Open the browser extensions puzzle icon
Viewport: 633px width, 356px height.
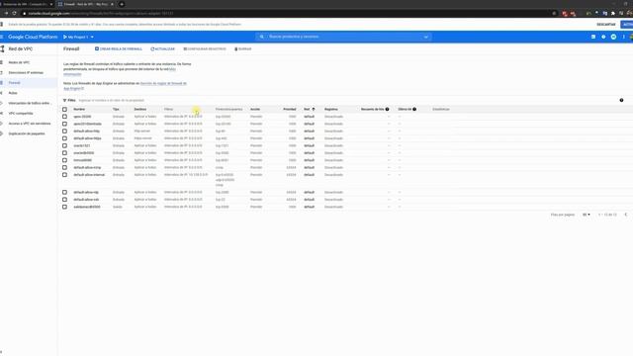pyautogui.click(x=613, y=13)
